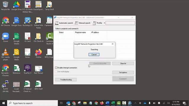The height and width of the screenshot is (106, 189).
Task: Cancel the Searching dialog
Action: (x=94, y=54)
